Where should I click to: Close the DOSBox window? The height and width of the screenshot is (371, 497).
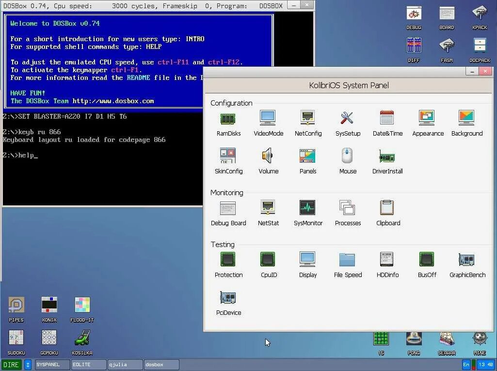point(307,5)
